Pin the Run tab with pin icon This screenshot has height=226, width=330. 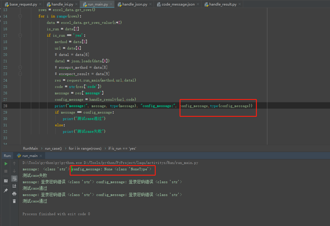6,190
